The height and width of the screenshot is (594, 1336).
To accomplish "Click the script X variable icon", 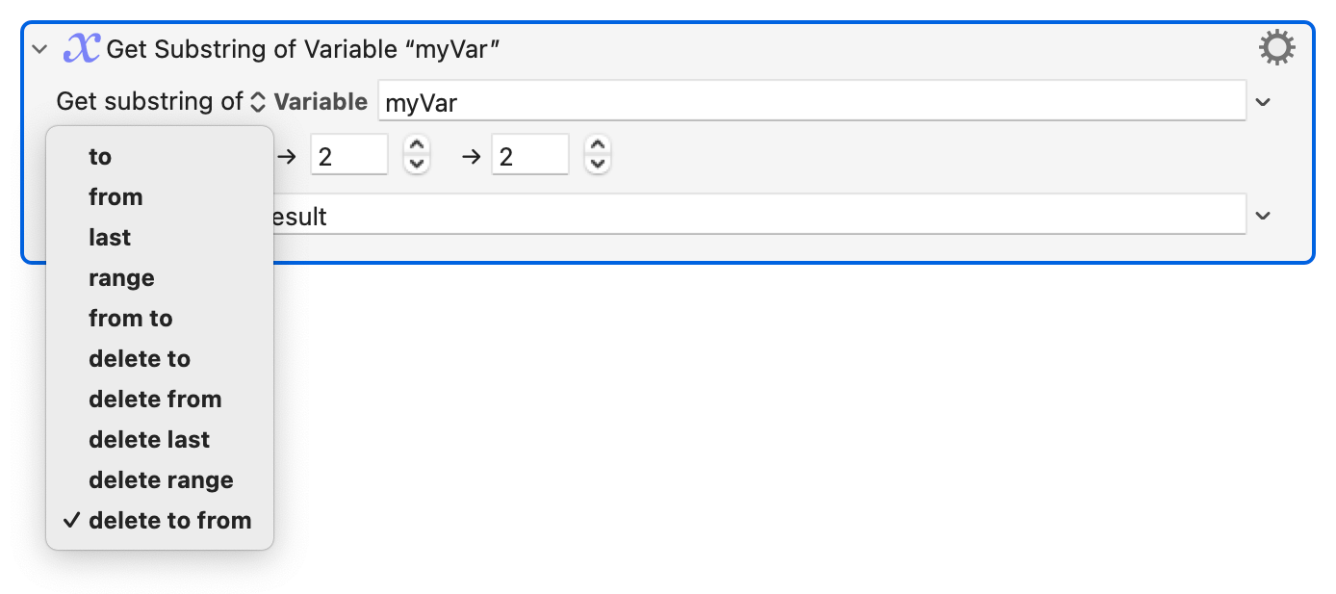I will click(82, 48).
